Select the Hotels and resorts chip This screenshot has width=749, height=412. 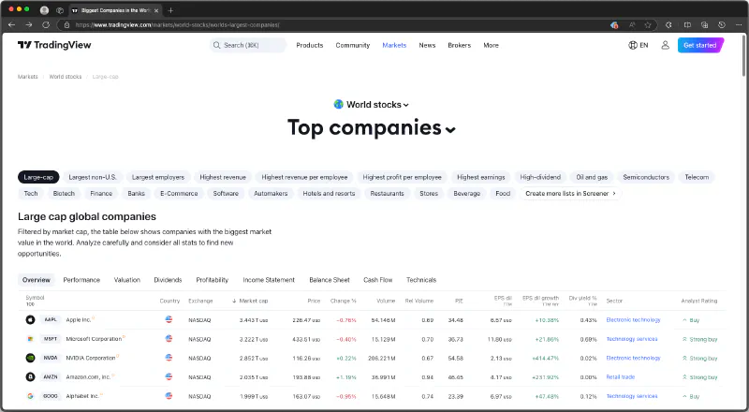pyautogui.click(x=330, y=194)
